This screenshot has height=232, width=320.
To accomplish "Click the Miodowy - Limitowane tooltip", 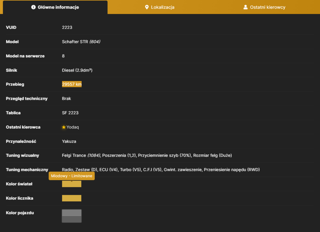I will 72,176.
